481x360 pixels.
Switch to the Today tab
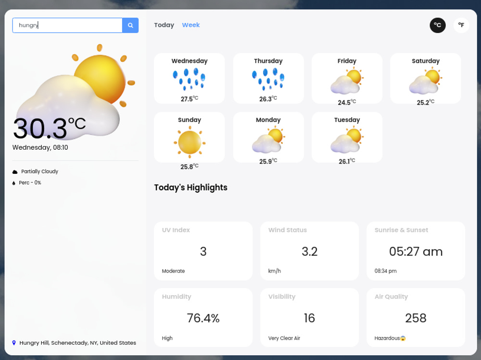(x=164, y=25)
